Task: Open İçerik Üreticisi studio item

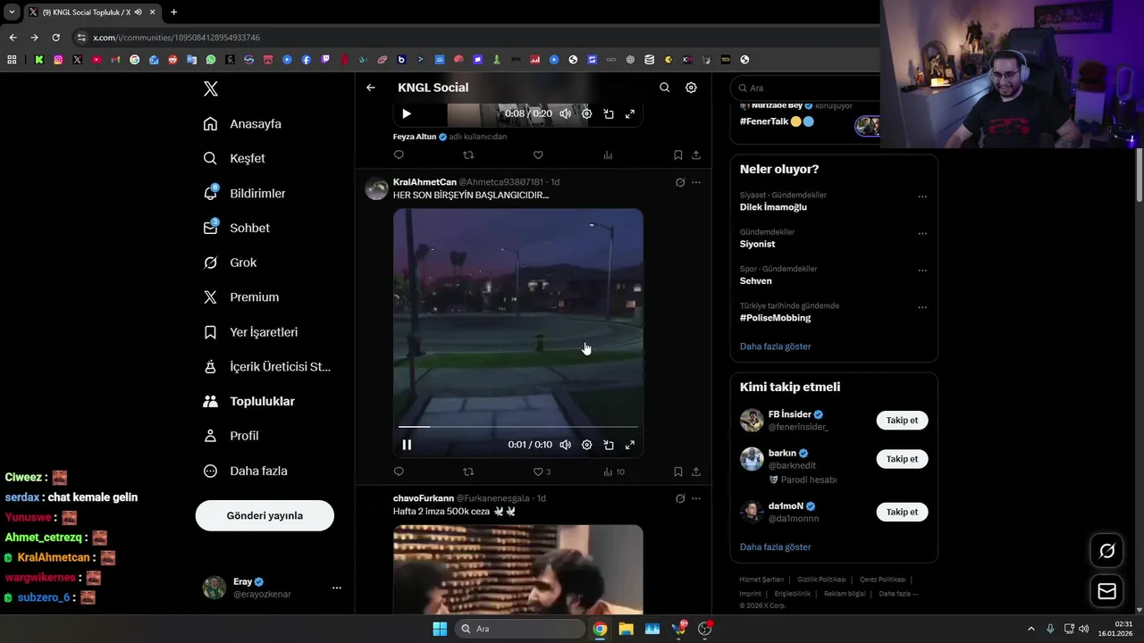Action: click(x=266, y=367)
